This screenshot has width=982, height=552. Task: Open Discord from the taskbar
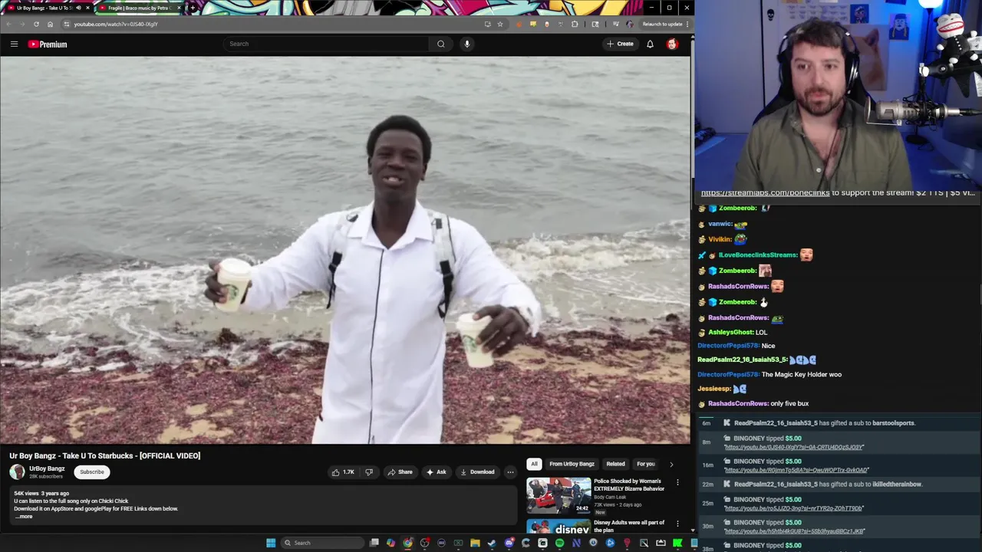(x=509, y=543)
